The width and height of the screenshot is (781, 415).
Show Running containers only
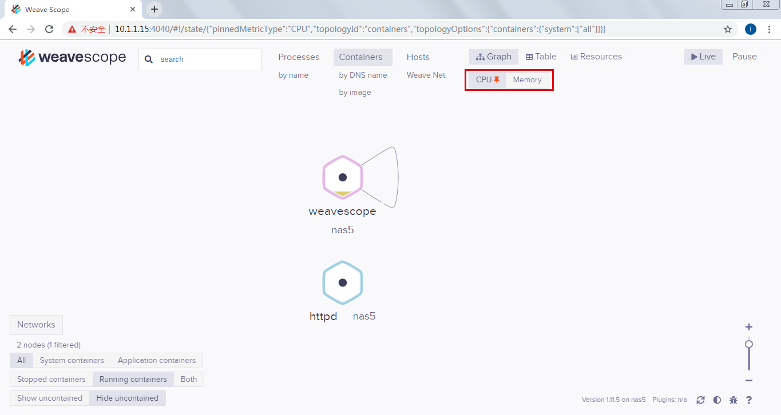click(133, 380)
